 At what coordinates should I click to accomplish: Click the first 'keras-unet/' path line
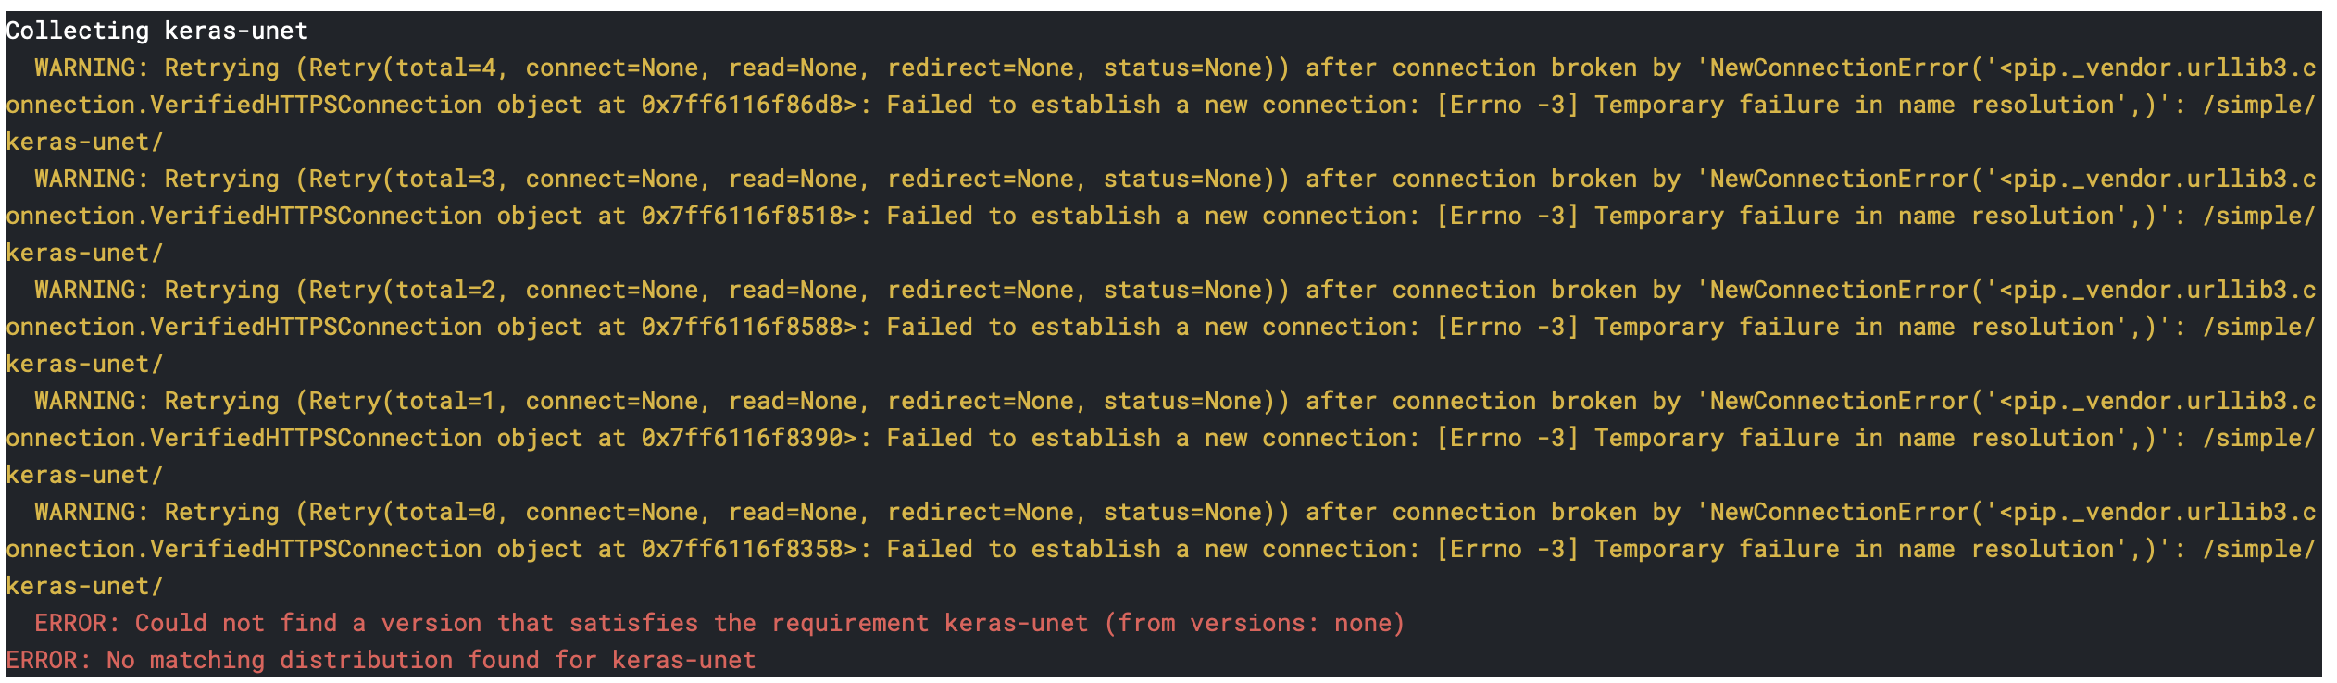pos(84,143)
